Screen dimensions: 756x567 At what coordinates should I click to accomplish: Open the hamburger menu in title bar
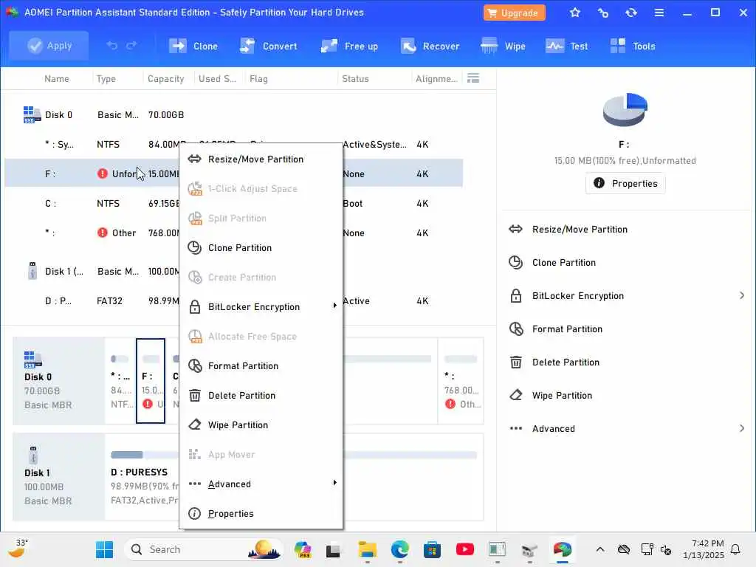point(659,13)
